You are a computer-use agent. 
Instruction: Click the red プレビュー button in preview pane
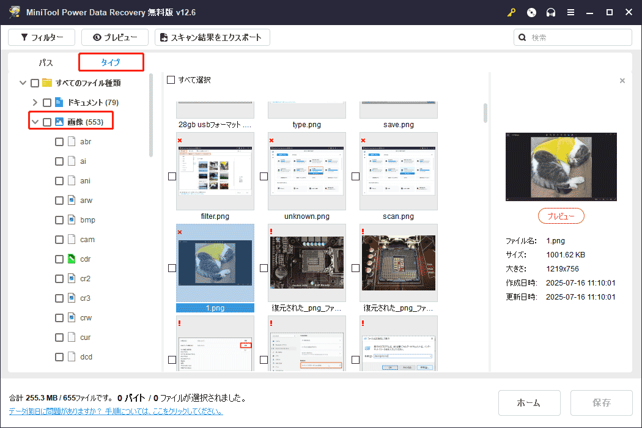pos(561,216)
